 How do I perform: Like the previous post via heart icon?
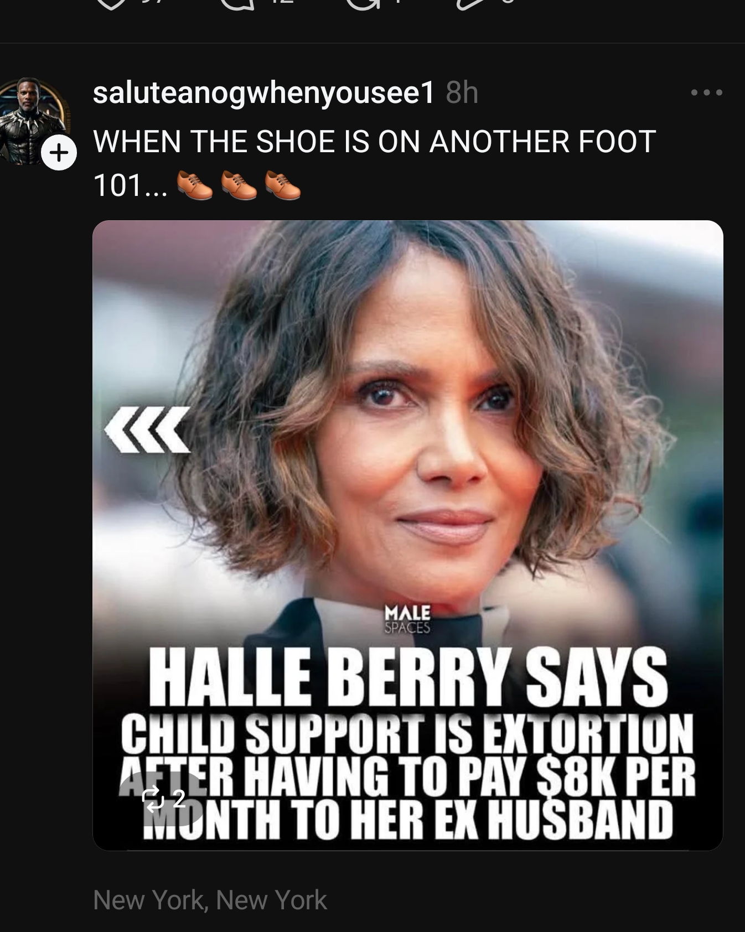point(112,4)
